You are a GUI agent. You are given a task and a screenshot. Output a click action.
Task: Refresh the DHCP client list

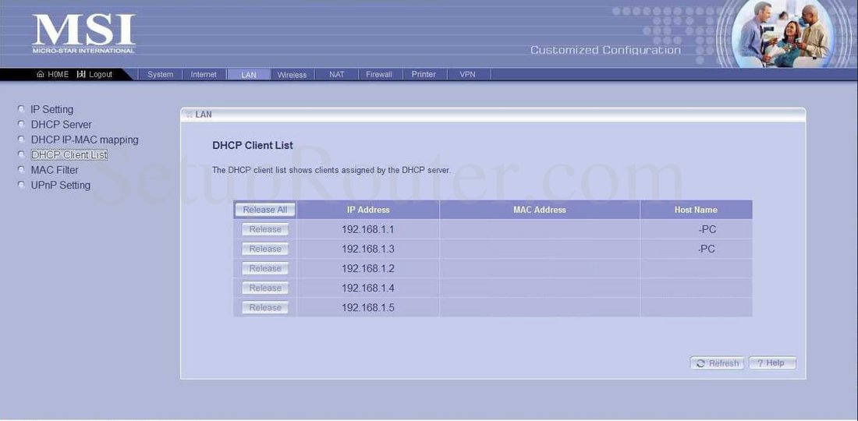[x=717, y=363]
